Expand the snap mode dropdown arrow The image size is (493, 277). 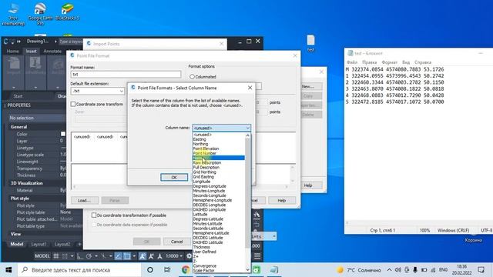pos(72,256)
